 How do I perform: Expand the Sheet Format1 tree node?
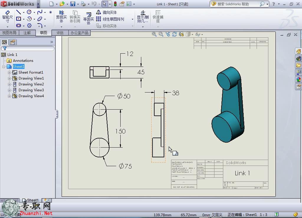(9, 72)
